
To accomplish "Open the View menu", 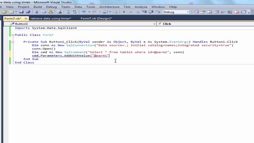I will [10, 7].
